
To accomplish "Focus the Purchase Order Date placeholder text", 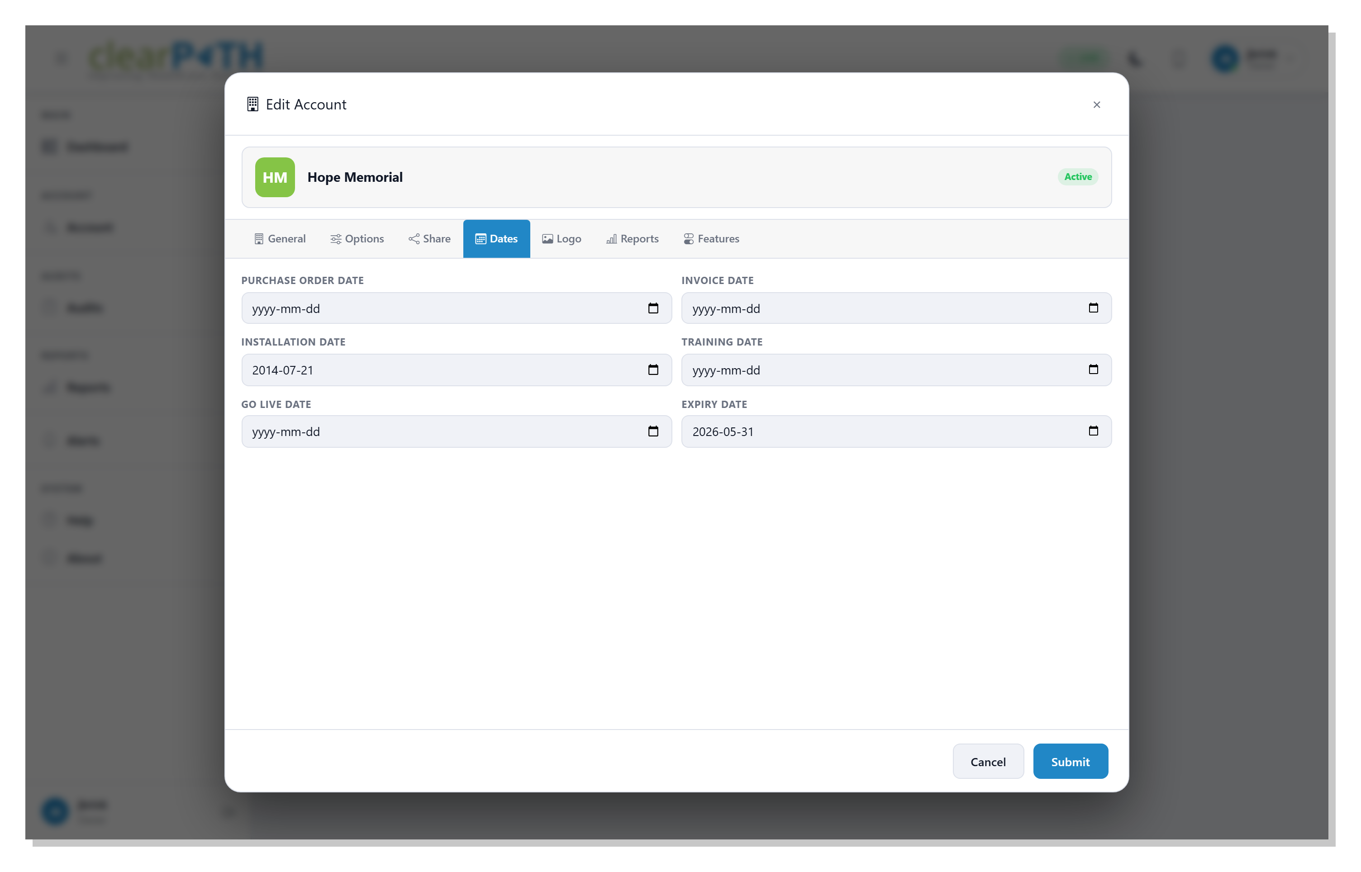I will click(286, 308).
